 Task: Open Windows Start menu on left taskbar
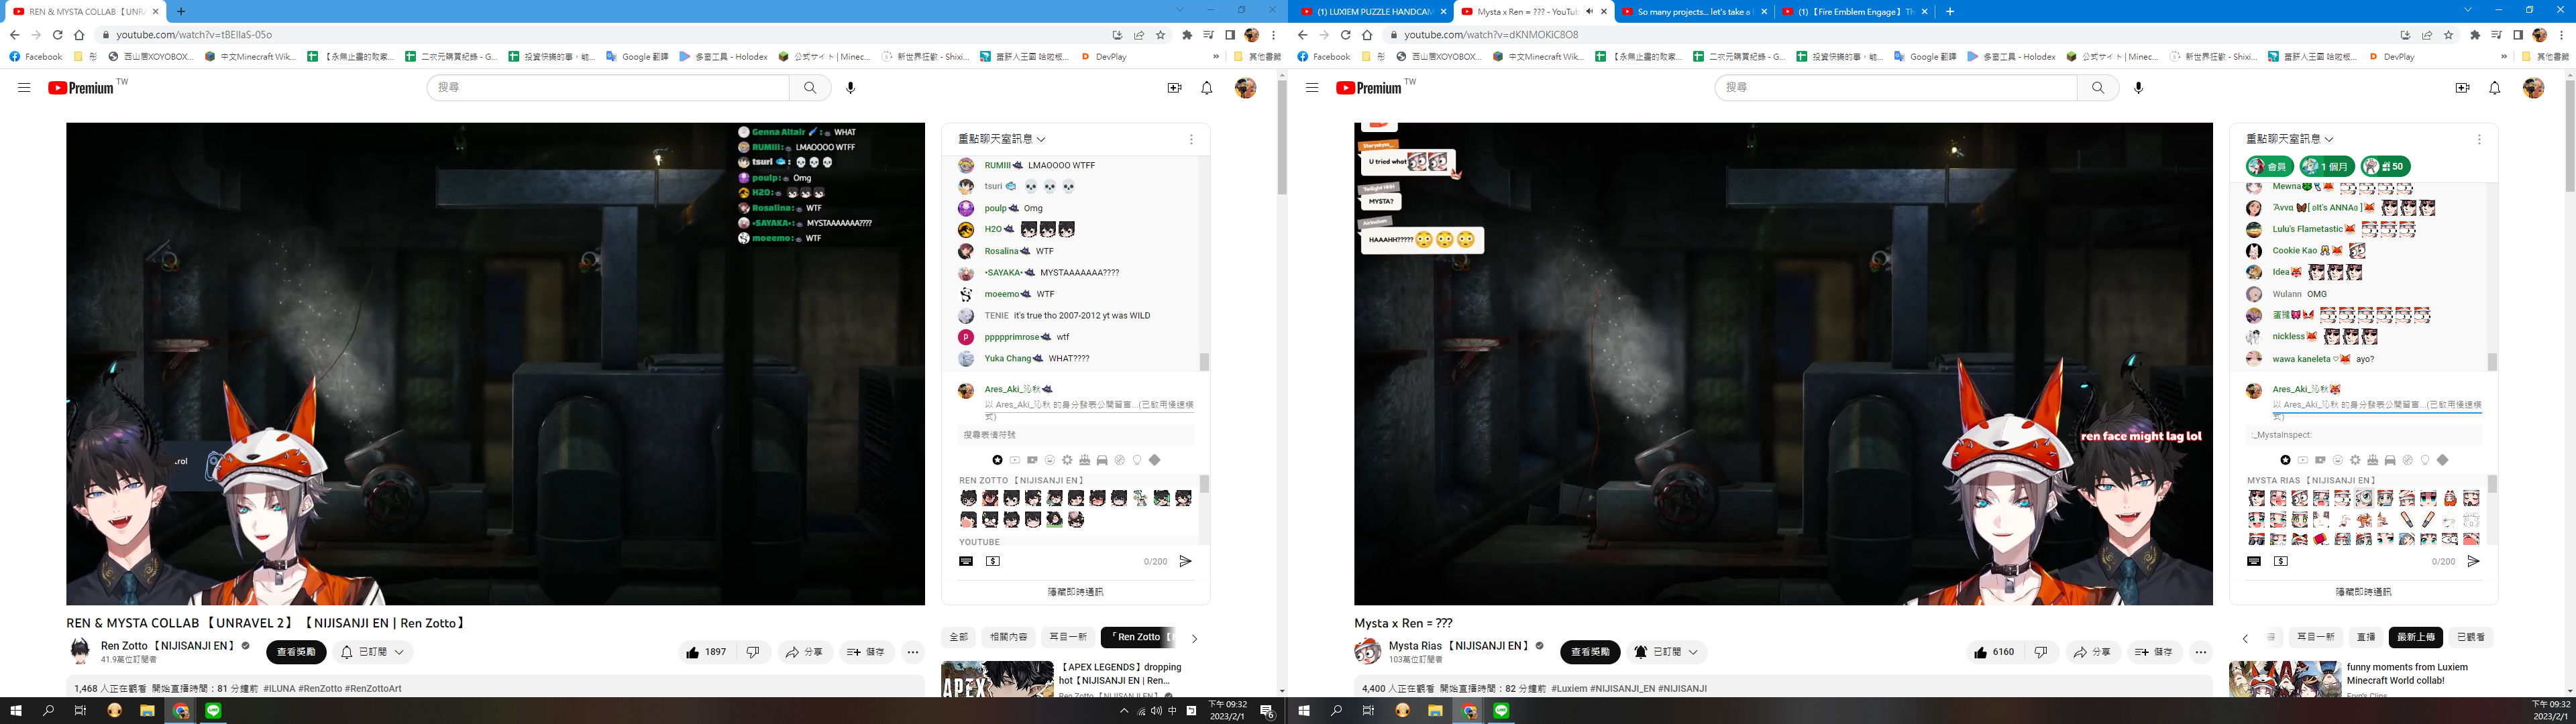[x=15, y=711]
